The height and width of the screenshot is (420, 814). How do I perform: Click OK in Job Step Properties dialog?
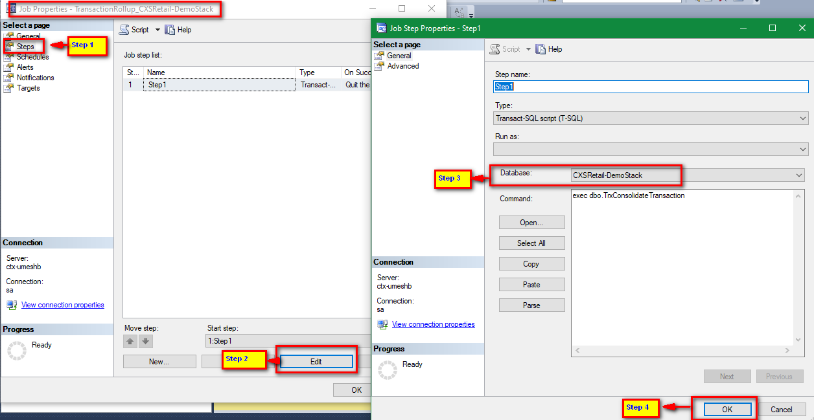[727, 409]
